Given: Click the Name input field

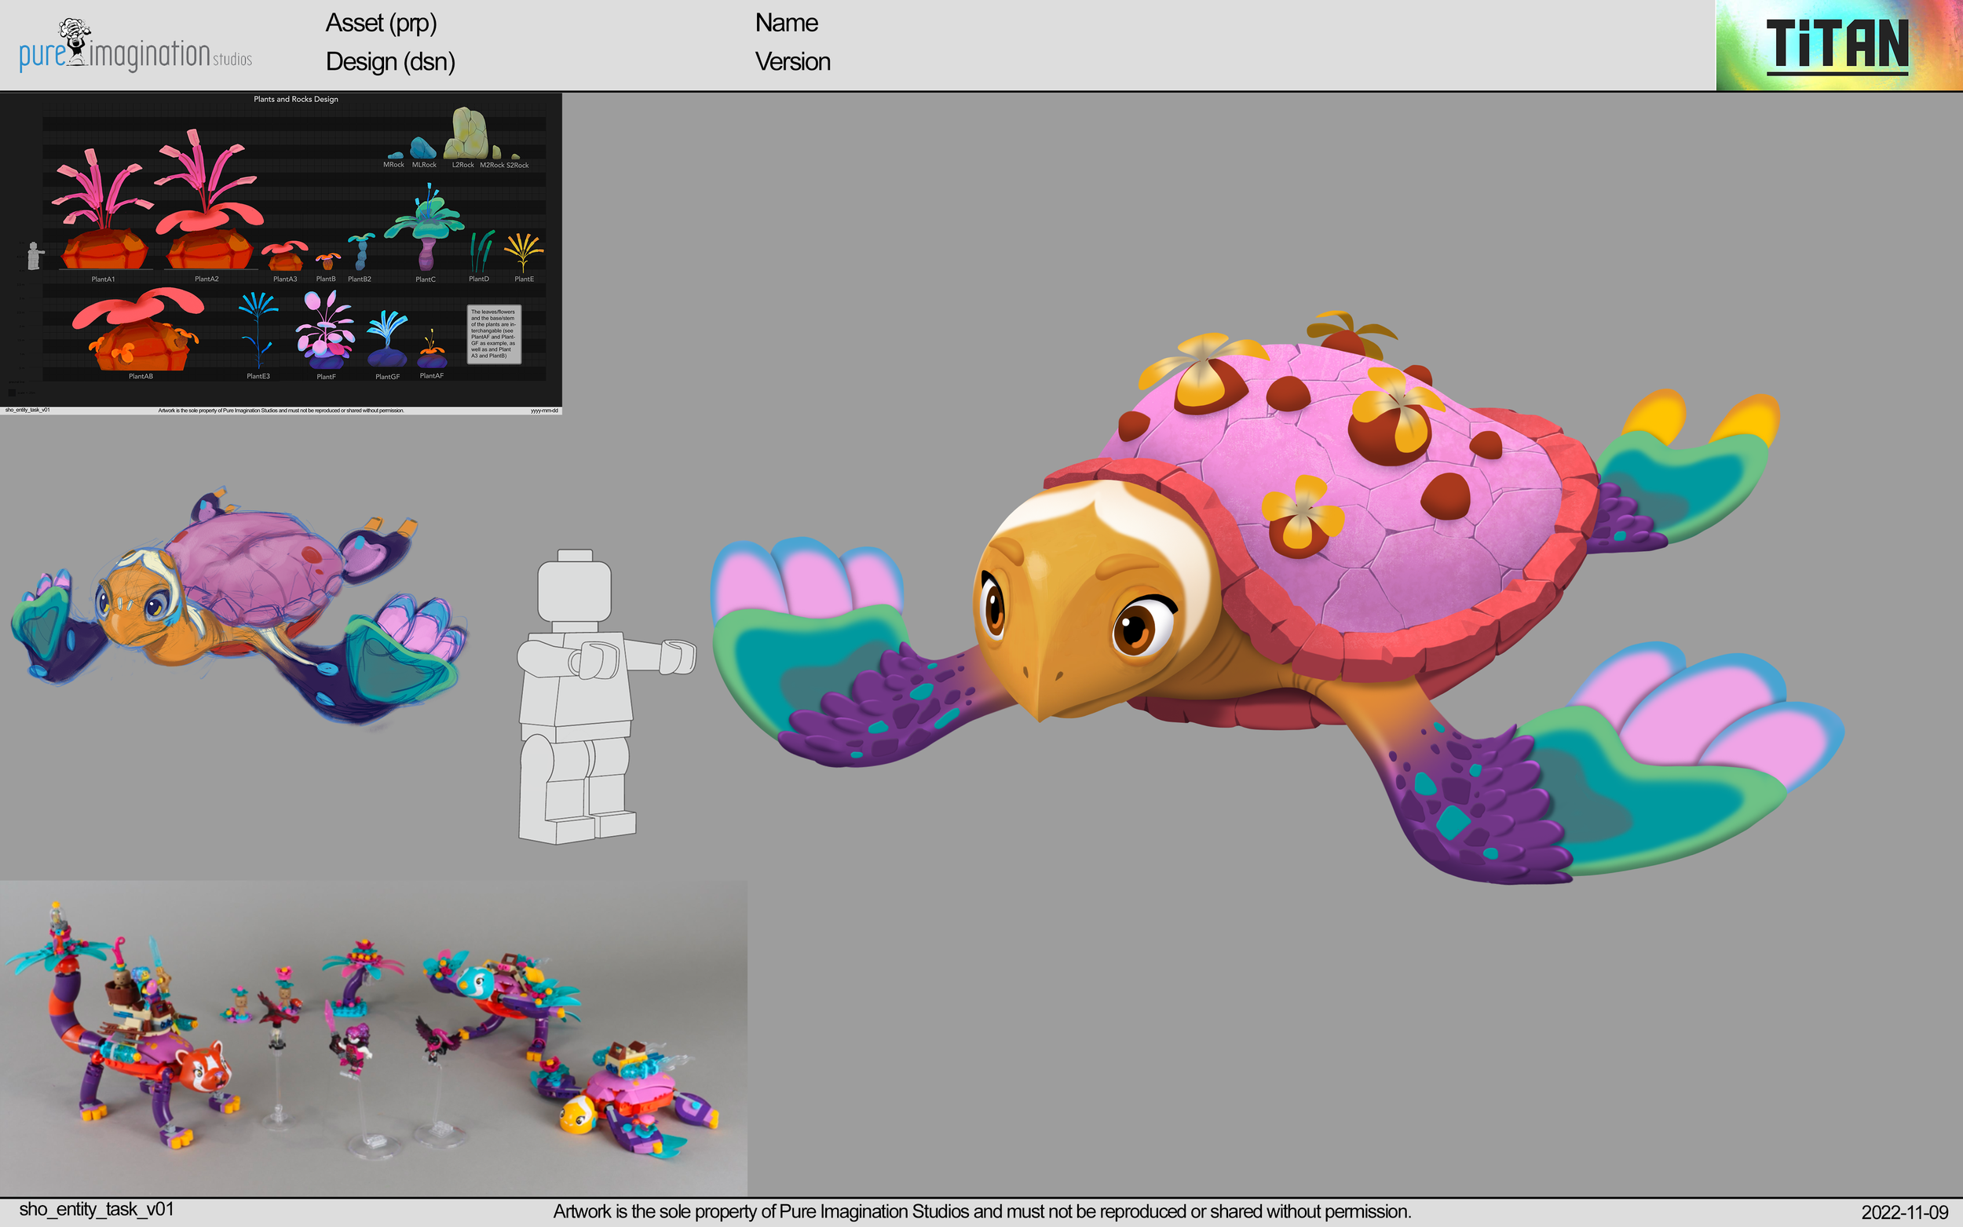Looking at the screenshot, I should click(x=785, y=23).
